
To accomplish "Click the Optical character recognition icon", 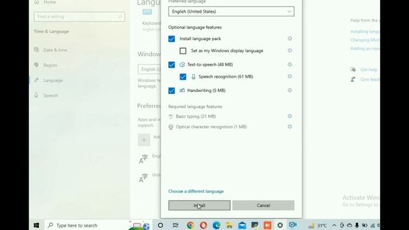I will [171, 126].
